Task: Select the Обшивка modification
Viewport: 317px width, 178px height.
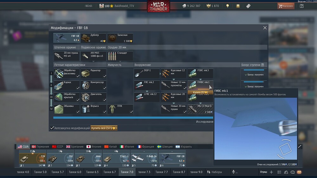Action: click(x=67, y=109)
